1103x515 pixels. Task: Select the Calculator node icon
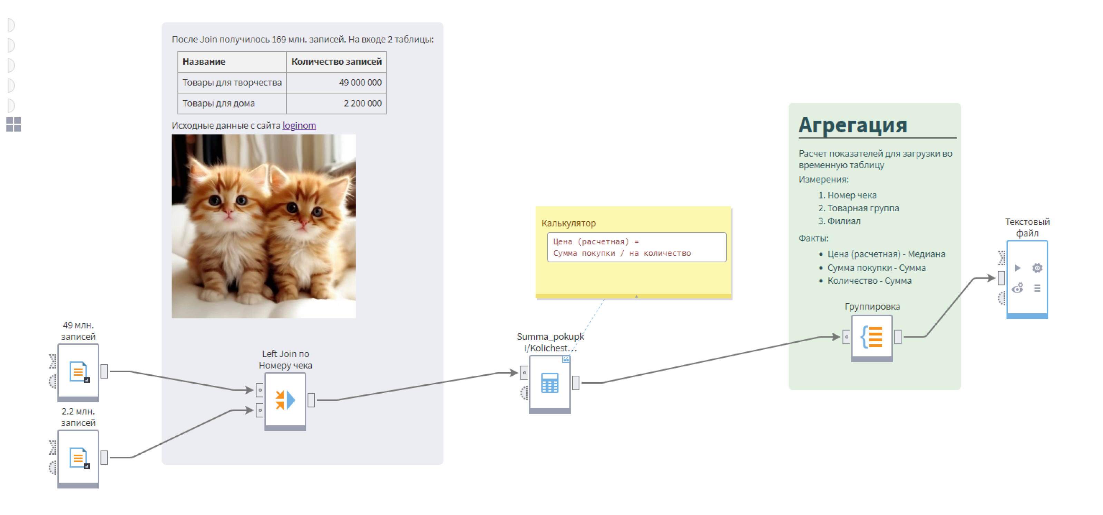point(549,383)
